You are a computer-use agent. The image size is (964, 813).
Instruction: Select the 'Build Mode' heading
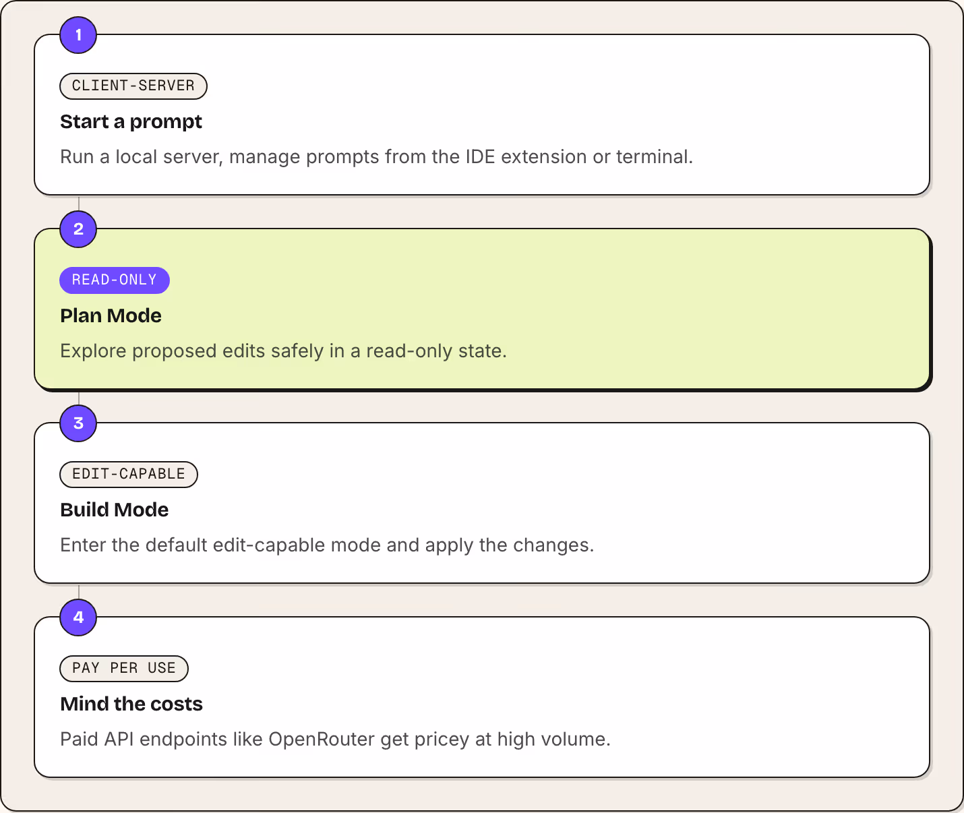pos(115,510)
